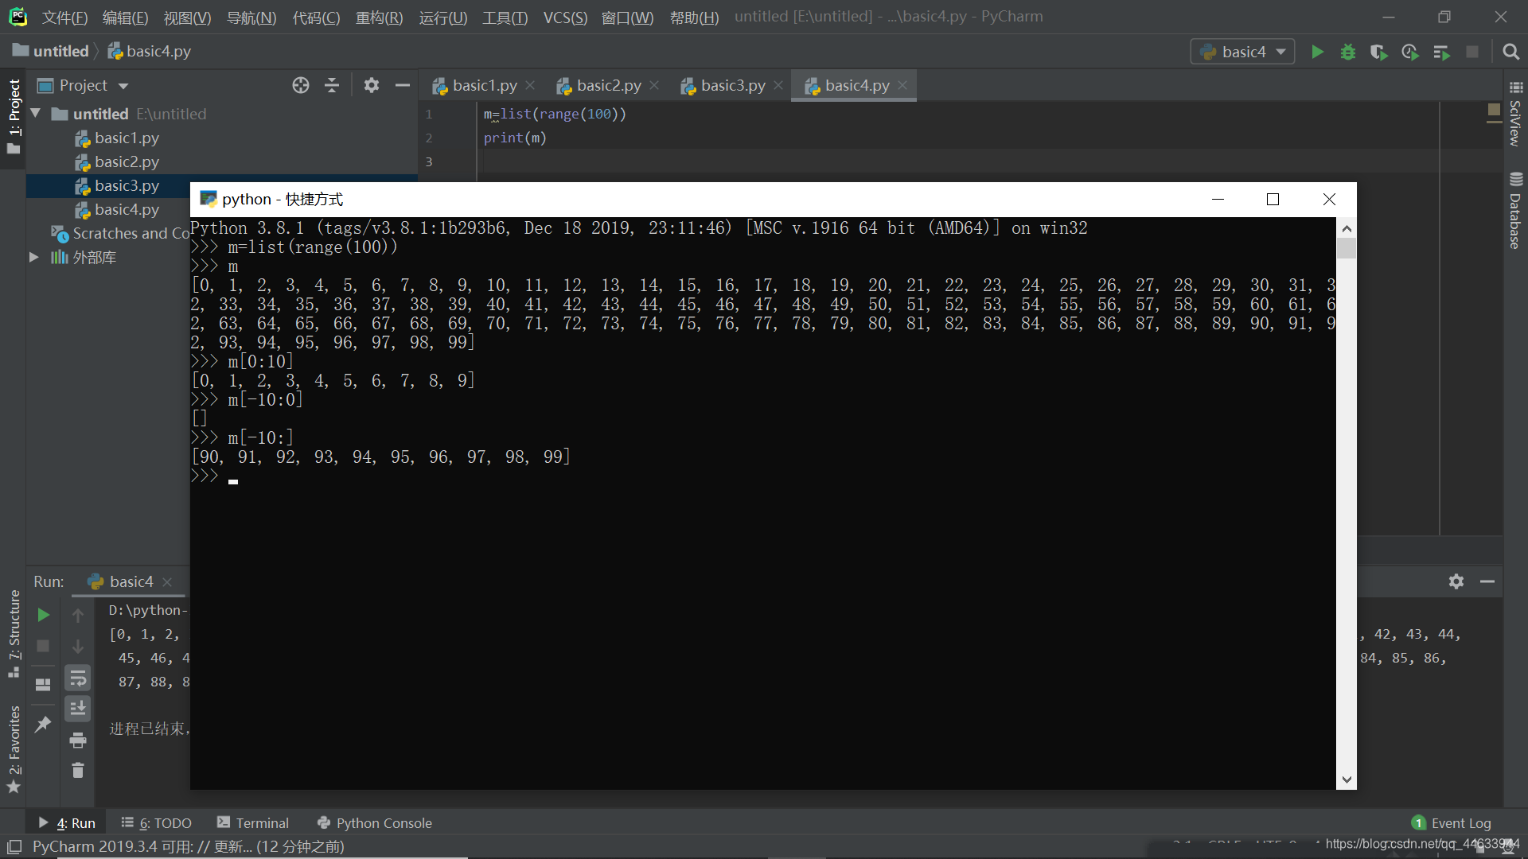Click the locate file crosshair icon
Screen dimensions: 1528x859
tap(300, 86)
